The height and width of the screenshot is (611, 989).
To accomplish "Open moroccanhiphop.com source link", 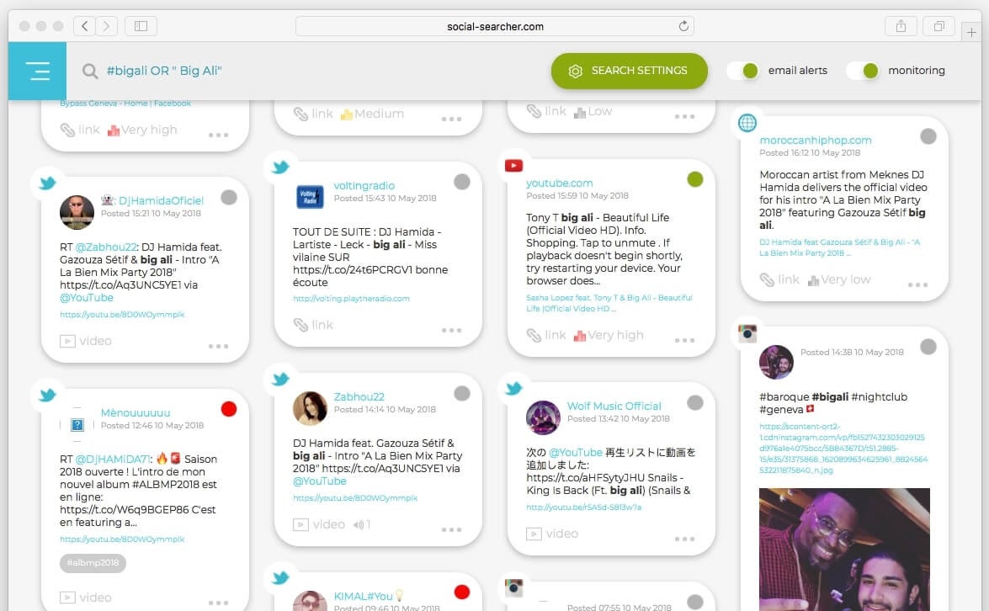I will pos(816,140).
